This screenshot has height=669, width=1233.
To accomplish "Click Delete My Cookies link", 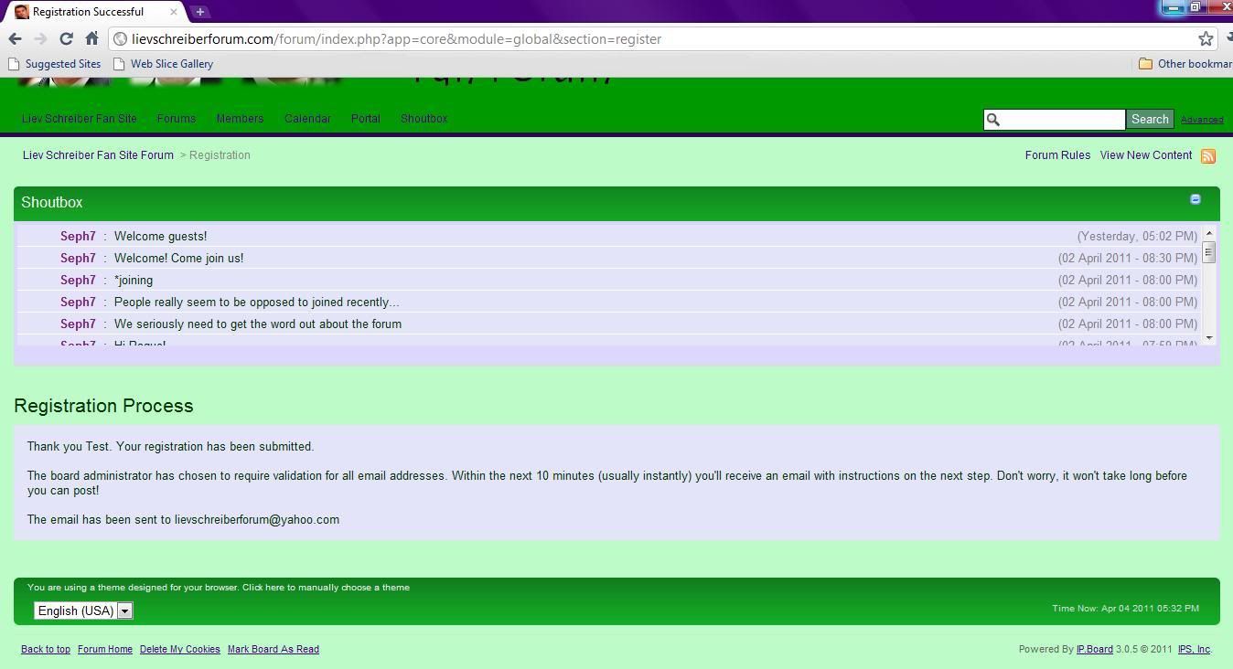I will [x=179, y=649].
